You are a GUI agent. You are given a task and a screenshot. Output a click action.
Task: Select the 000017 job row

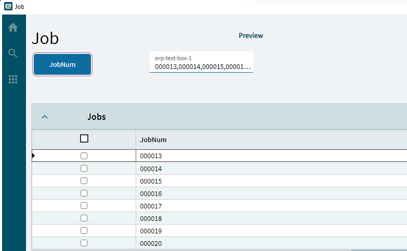coord(151,206)
